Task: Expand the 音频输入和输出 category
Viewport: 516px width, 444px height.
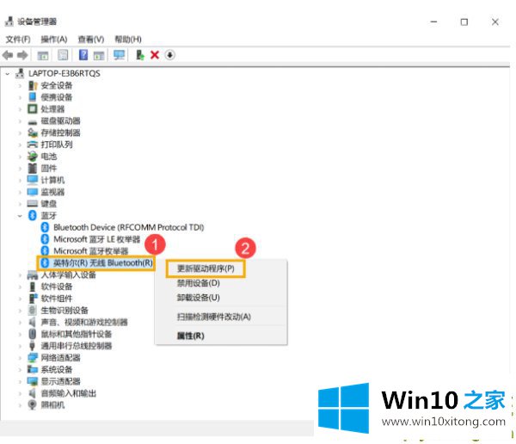Action: [x=20, y=393]
